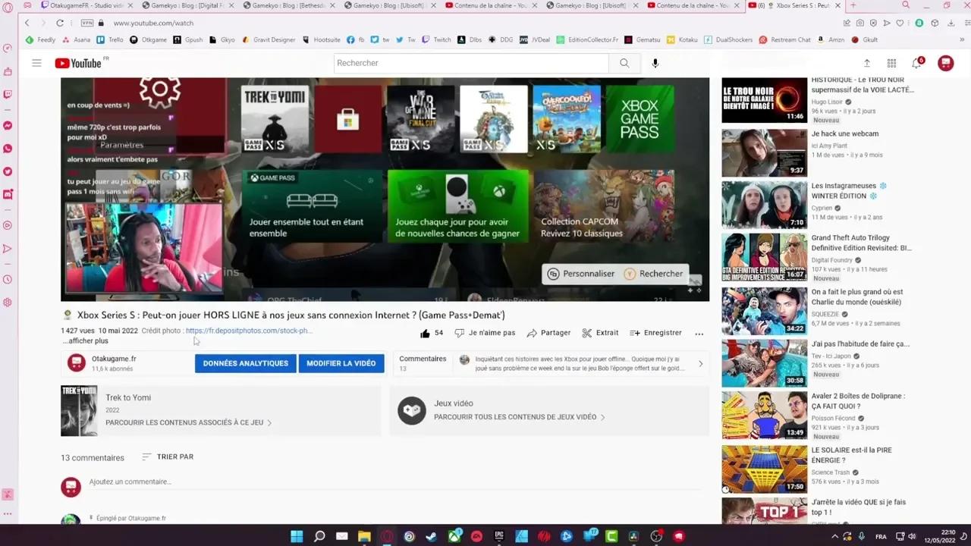Expand the top comment panel chevron
Screen dimensions: 971x546
(x=699, y=363)
